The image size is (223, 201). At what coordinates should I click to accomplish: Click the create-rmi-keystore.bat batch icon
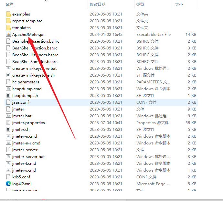(8, 69)
